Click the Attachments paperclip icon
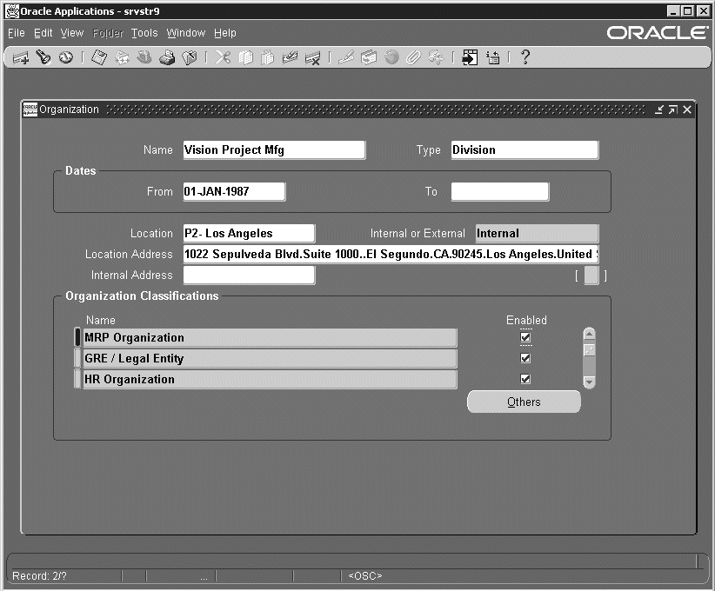This screenshot has height=591, width=715. point(413,58)
